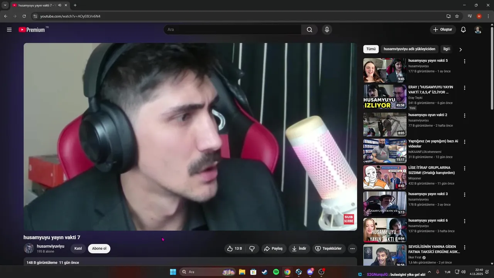494x278 pixels.
Task: Click Oluştur create button
Action: point(443,30)
